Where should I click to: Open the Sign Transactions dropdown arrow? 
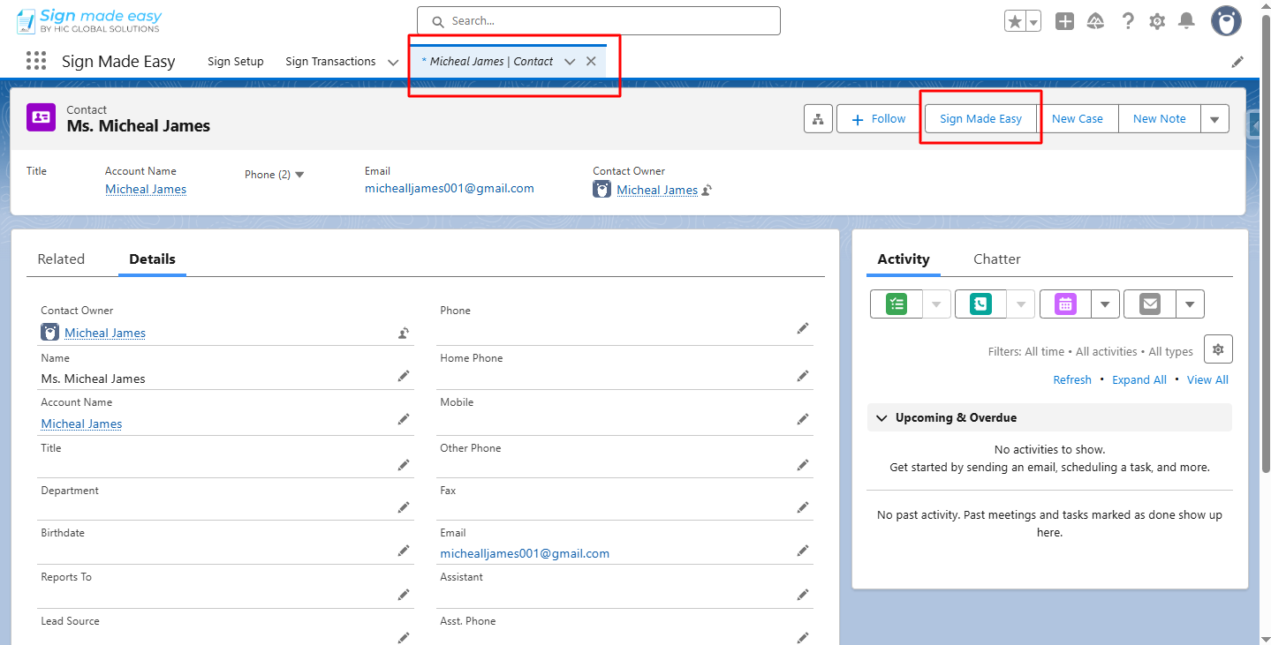(393, 62)
